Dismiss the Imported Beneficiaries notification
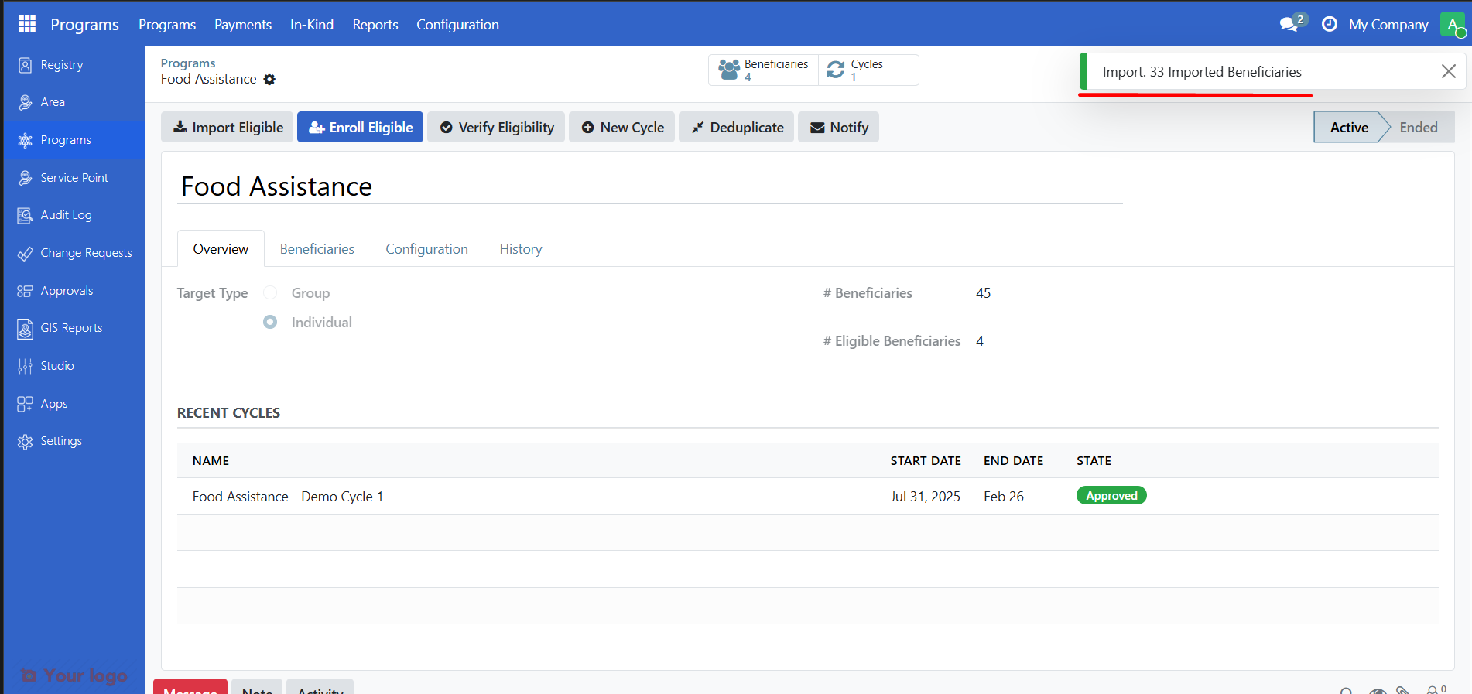1472x694 pixels. click(x=1448, y=72)
